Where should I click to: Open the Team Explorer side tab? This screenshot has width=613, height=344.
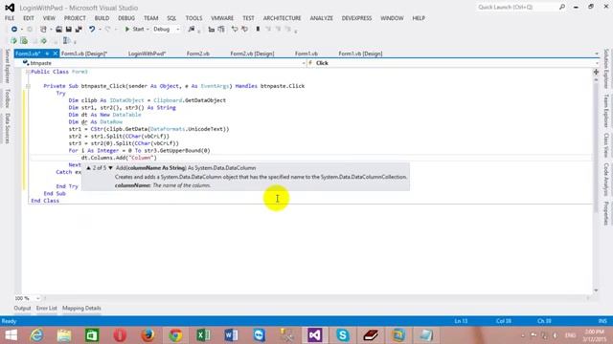click(606, 111)
